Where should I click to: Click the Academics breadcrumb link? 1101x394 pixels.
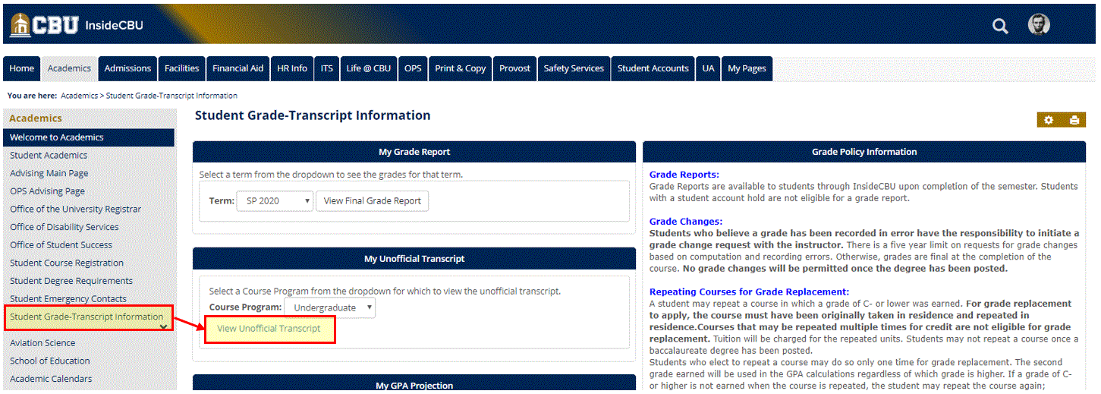(x=80, y=96)
